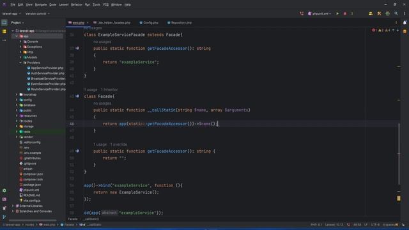Open the Code With Me people icon

(371, 13)
